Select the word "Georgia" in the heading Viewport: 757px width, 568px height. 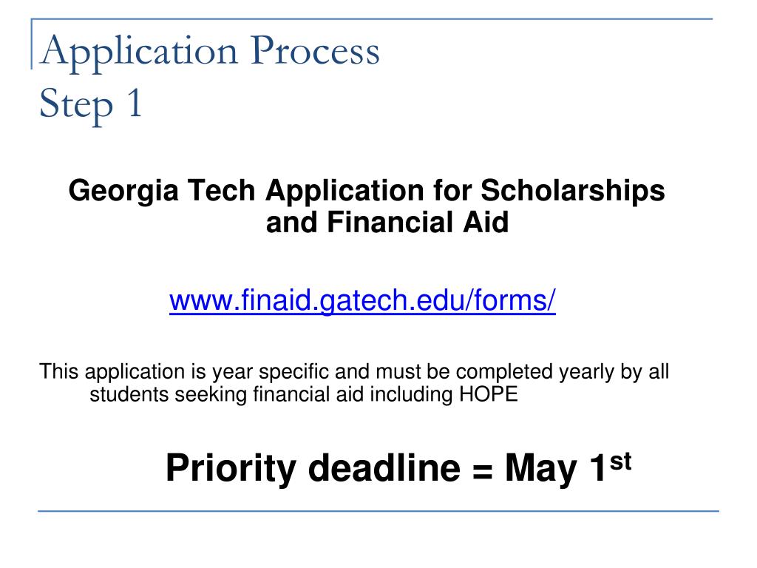coord(123,192)
